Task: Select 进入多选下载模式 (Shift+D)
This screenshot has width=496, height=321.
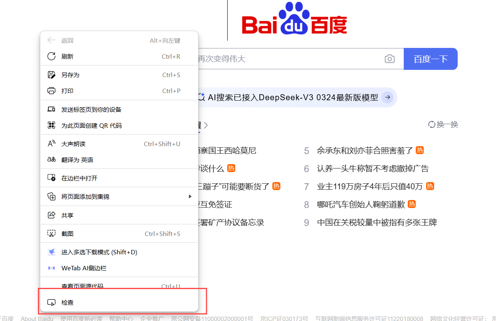Action: [x=119, y=252]
